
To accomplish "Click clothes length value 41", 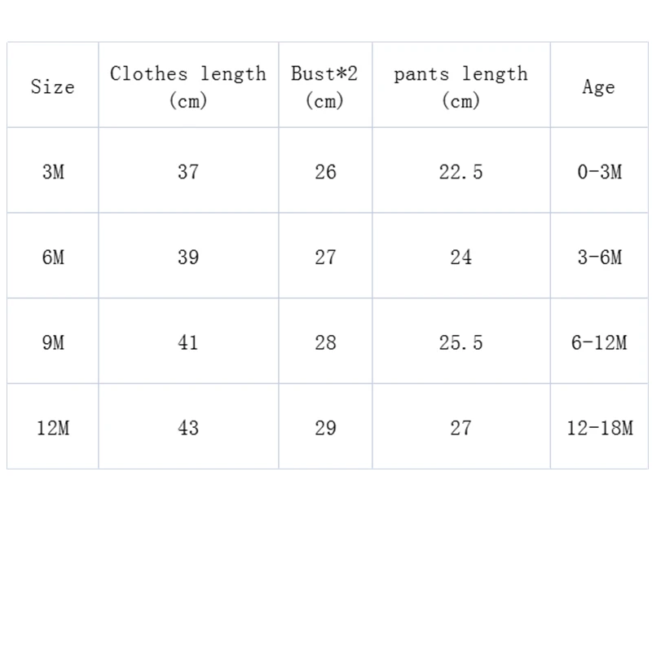I will [x=188, y=343].
